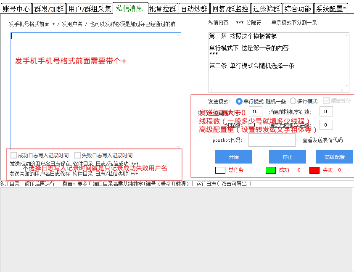
Task: Select the 自动炒群 tab
Action: pyautogui.click(x=194, y=8)
